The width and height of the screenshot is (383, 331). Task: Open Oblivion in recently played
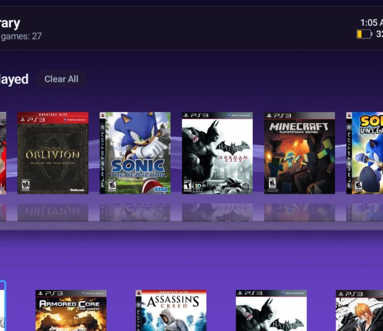coord(53,153)
